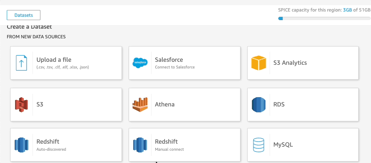
Task: Pick the S3 Analytics data source label
Action: coord(290,63)
